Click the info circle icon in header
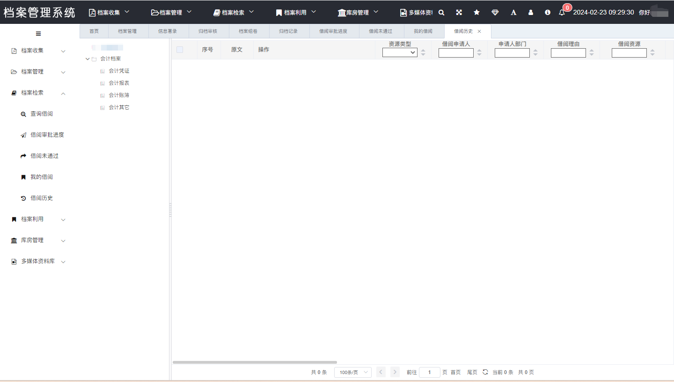The height and width of the screenshot is (382, 674). tap(547, 13)
